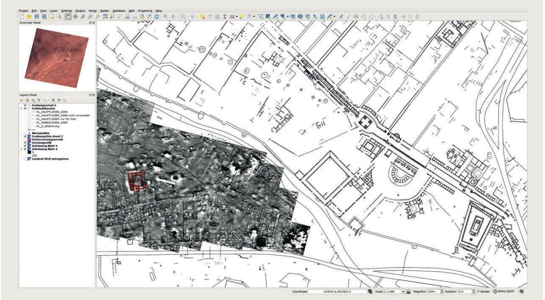Adjust the Rotation spin box arrows
The image size is (545, 300).
[x=474, y=292]
